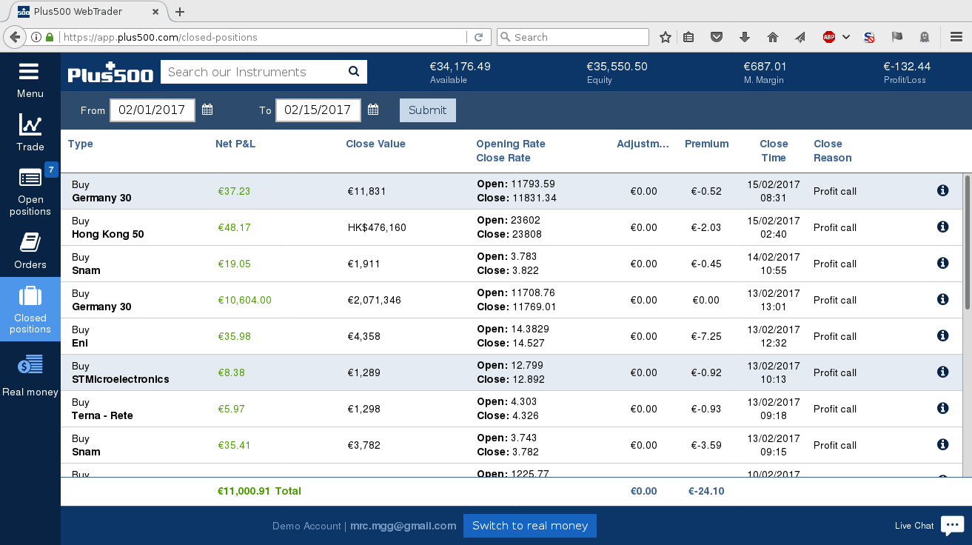Click the browser Search box

click(573, 37)
